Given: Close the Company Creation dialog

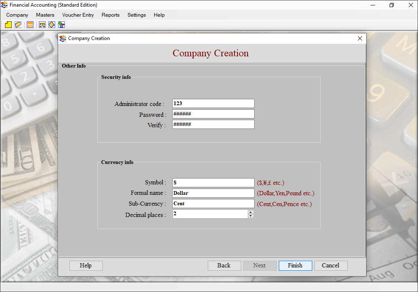Looking at the screenshot, I should tap(359, 38).
